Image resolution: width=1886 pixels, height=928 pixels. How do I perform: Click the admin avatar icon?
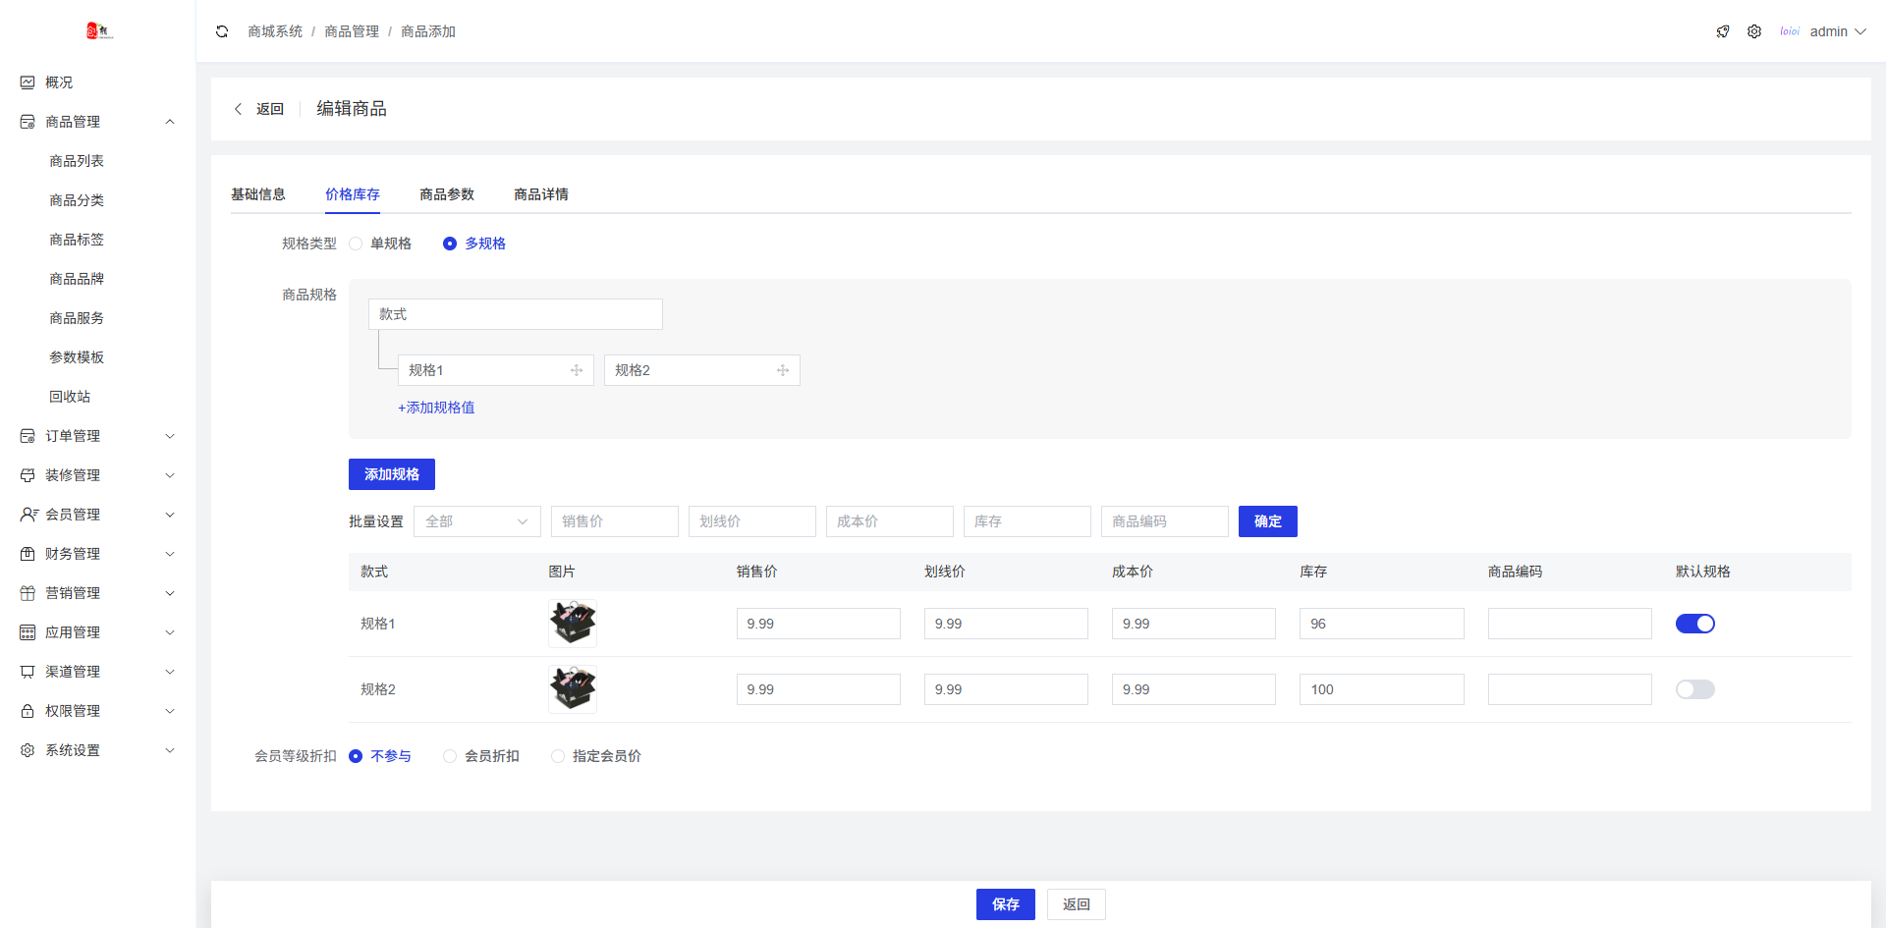(1790, 31)
